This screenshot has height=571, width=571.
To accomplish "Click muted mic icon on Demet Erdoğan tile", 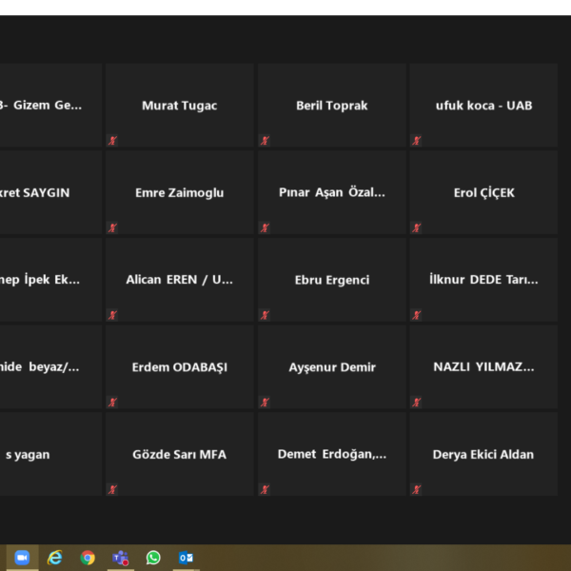I will point(265,490).
